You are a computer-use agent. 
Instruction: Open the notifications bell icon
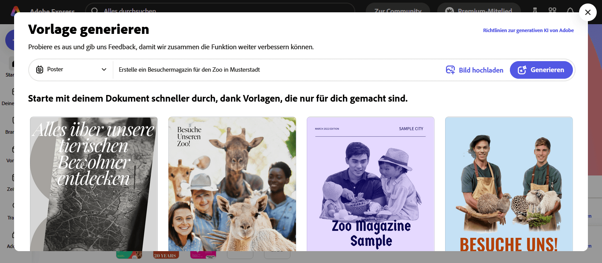(x=570, y=11)
